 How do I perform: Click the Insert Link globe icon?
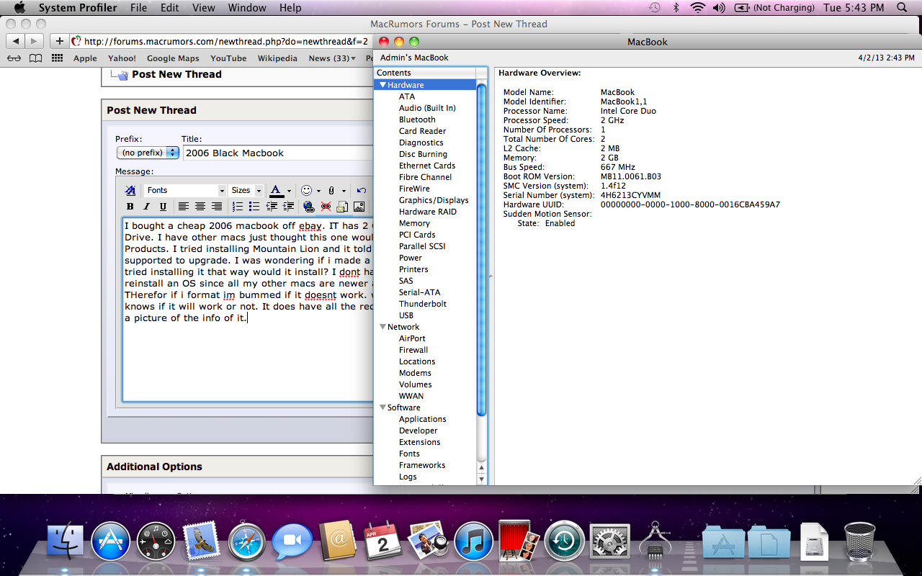click(x=309, y=207)
